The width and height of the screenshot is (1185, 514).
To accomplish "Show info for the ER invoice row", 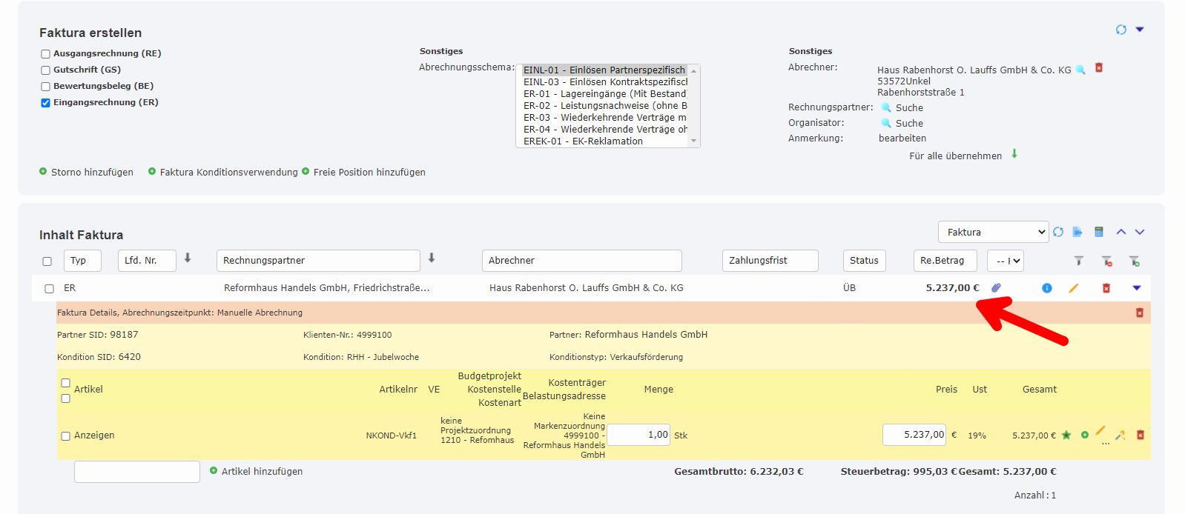I will pyautogui.click(x=1047, y=288).
